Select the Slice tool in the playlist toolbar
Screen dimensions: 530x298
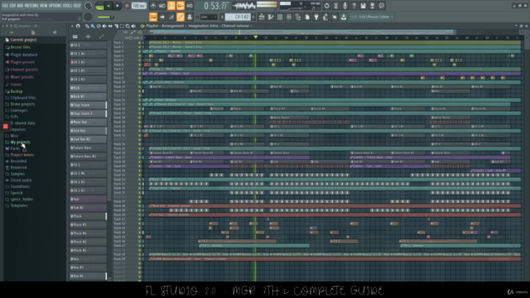(x=116, y=26)
